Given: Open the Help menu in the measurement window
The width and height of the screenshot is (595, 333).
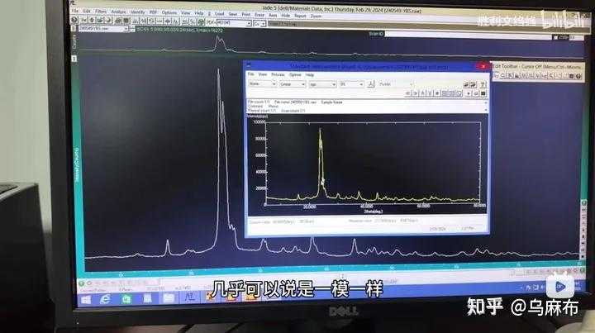Looking at the screenshot, I should 310,74.
